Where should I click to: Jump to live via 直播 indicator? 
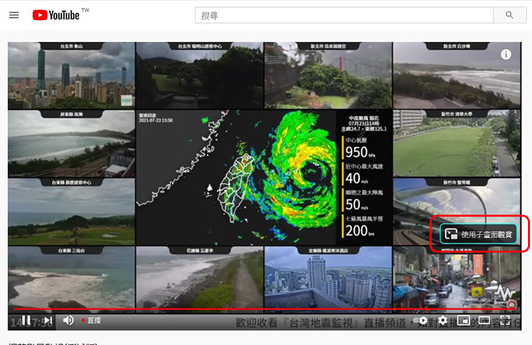pyautogui.click(x=92, y=320)
